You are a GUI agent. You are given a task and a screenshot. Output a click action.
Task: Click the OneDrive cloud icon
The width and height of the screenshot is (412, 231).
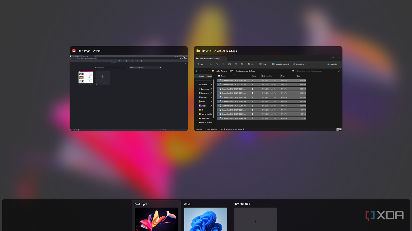tap(328, 64)
